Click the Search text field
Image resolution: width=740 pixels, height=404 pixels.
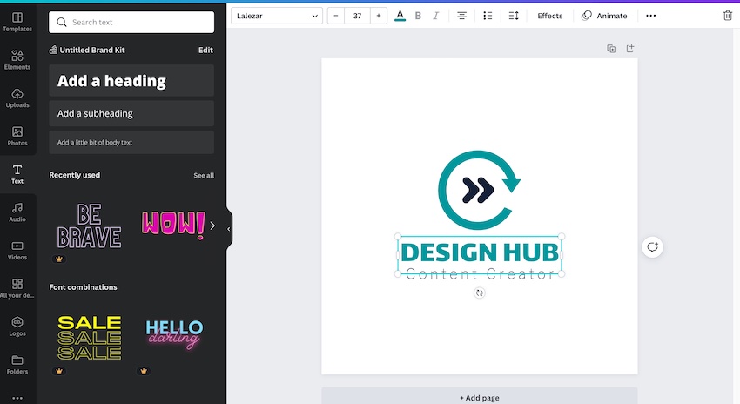click(131, 22)
